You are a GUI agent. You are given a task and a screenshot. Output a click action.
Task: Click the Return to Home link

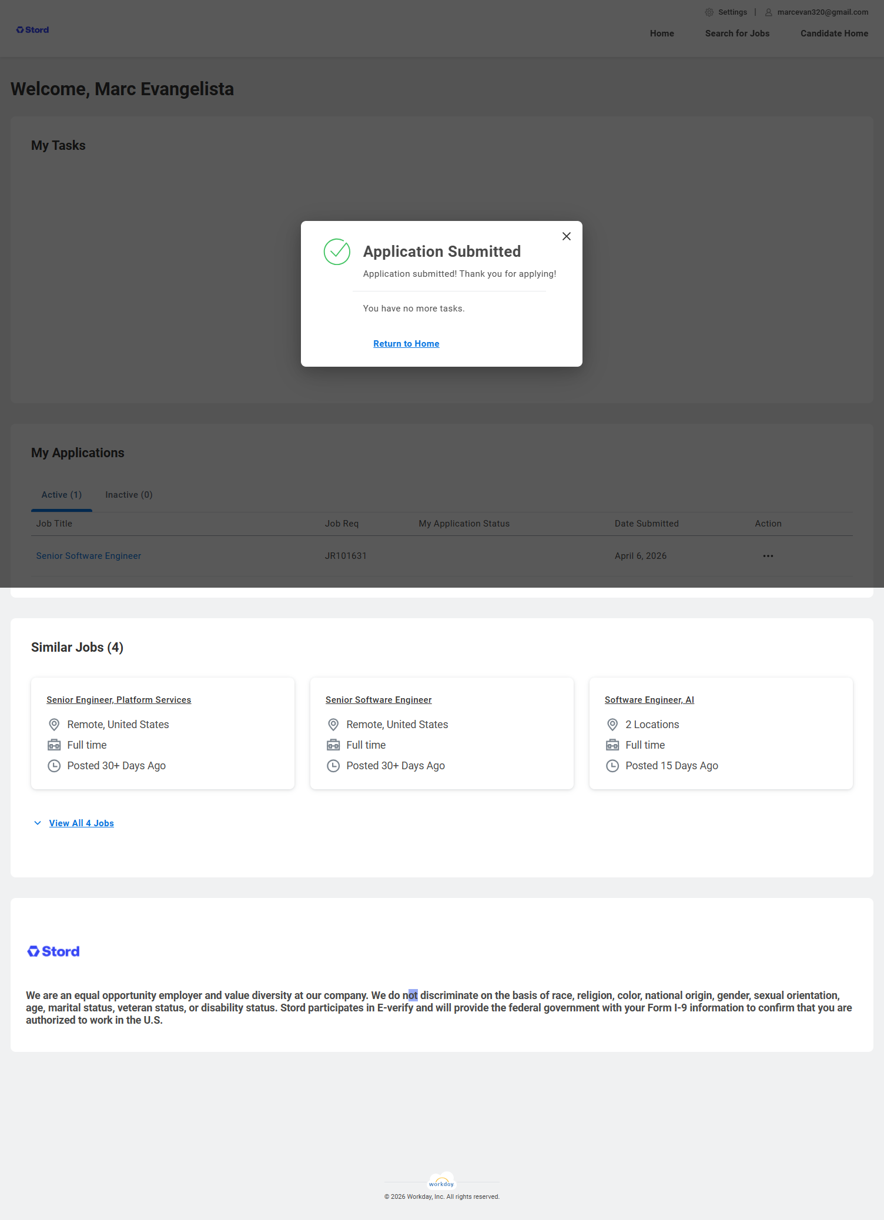click(406, 344)
